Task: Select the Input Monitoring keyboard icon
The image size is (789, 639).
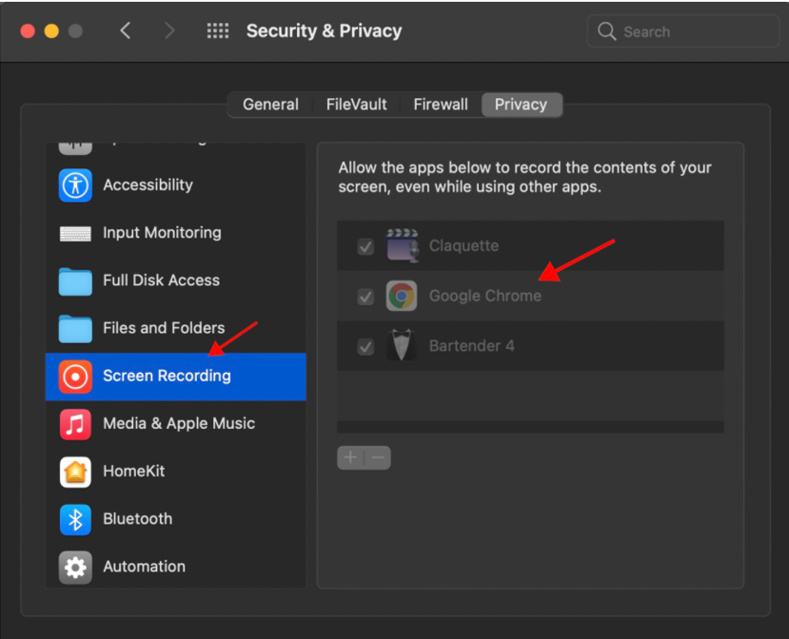Action: point(75,233)
